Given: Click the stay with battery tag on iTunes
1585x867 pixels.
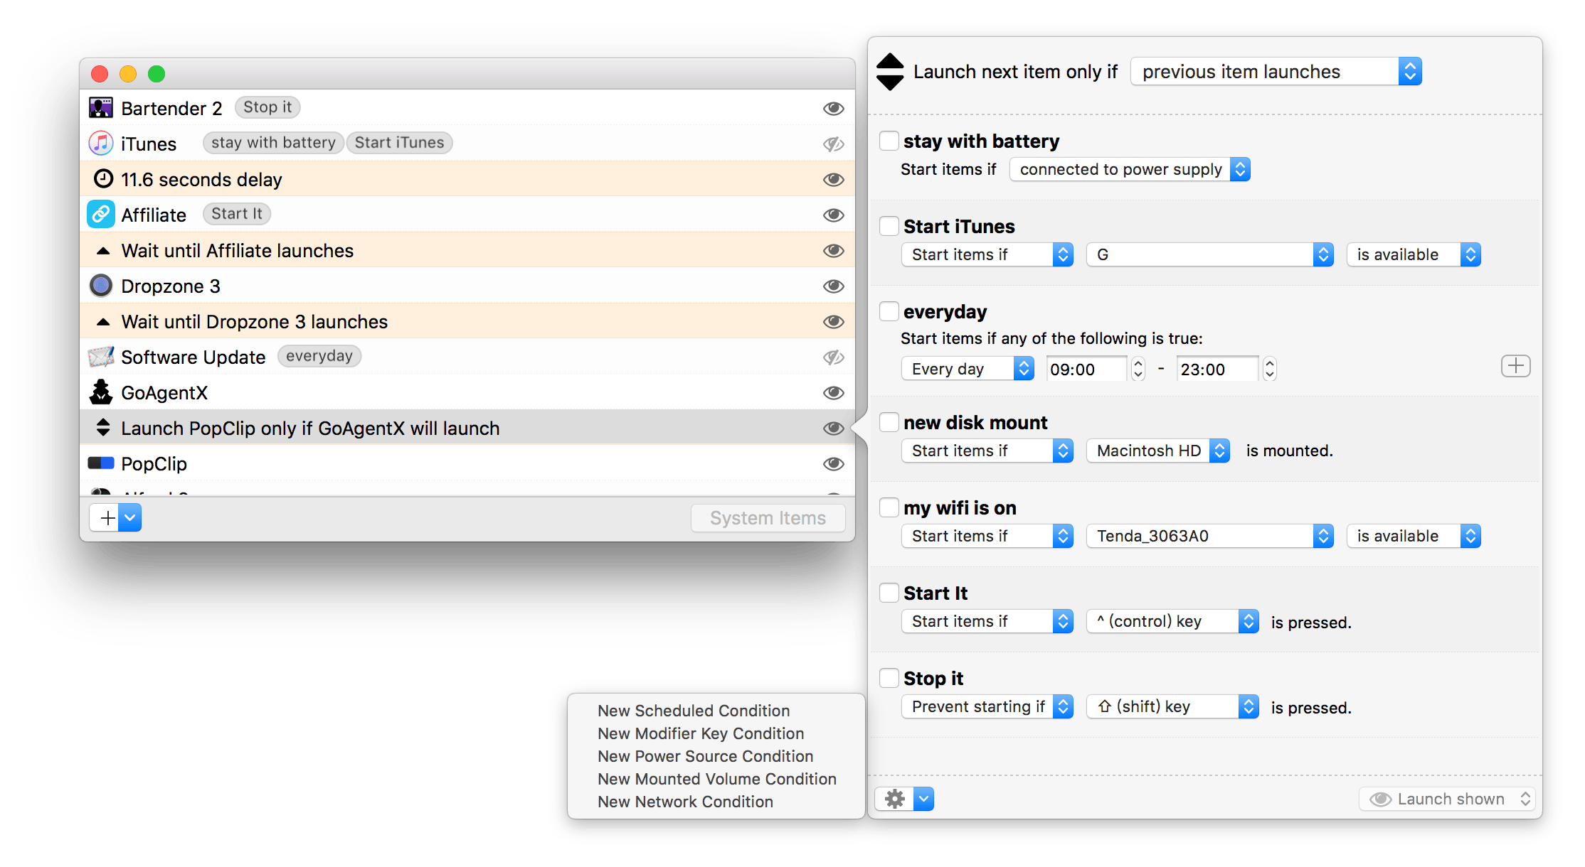Looking at the screenshot, I should (273, 143).
